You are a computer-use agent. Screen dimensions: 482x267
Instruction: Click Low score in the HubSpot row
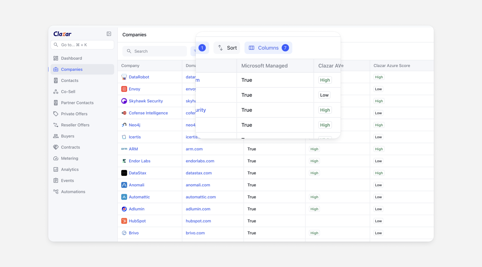coord(378,221)
